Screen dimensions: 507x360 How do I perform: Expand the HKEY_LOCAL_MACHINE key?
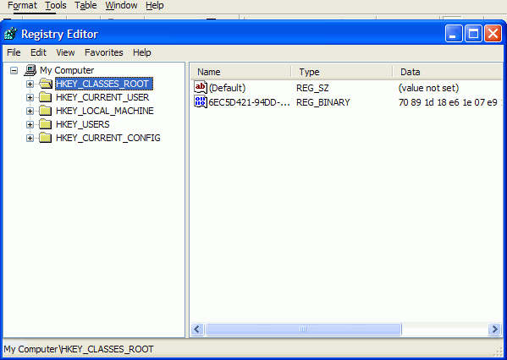coord(30,111)
